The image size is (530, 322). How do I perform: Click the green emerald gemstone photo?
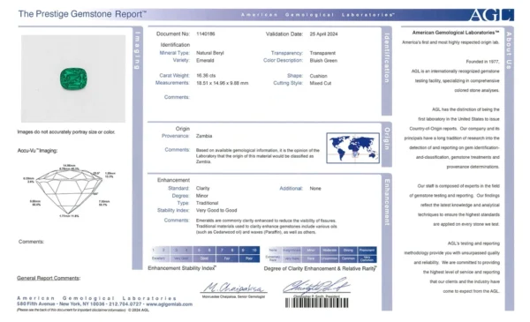73,79
